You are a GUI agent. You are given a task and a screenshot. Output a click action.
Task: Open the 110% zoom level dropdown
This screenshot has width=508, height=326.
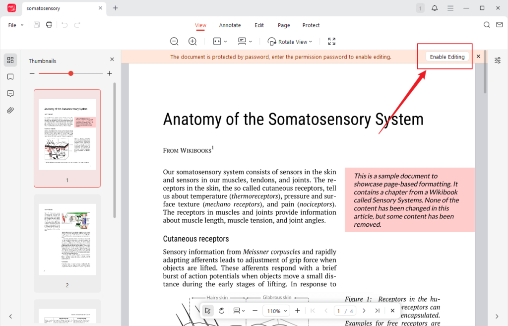point(277,311)
